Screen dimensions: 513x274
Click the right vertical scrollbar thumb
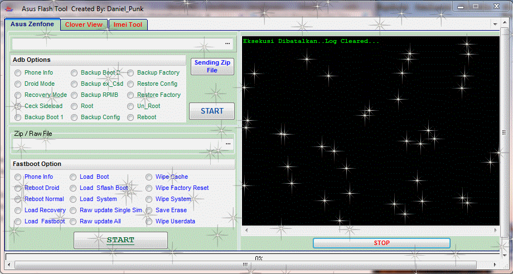pyautogui.click(x=504, y=132)
